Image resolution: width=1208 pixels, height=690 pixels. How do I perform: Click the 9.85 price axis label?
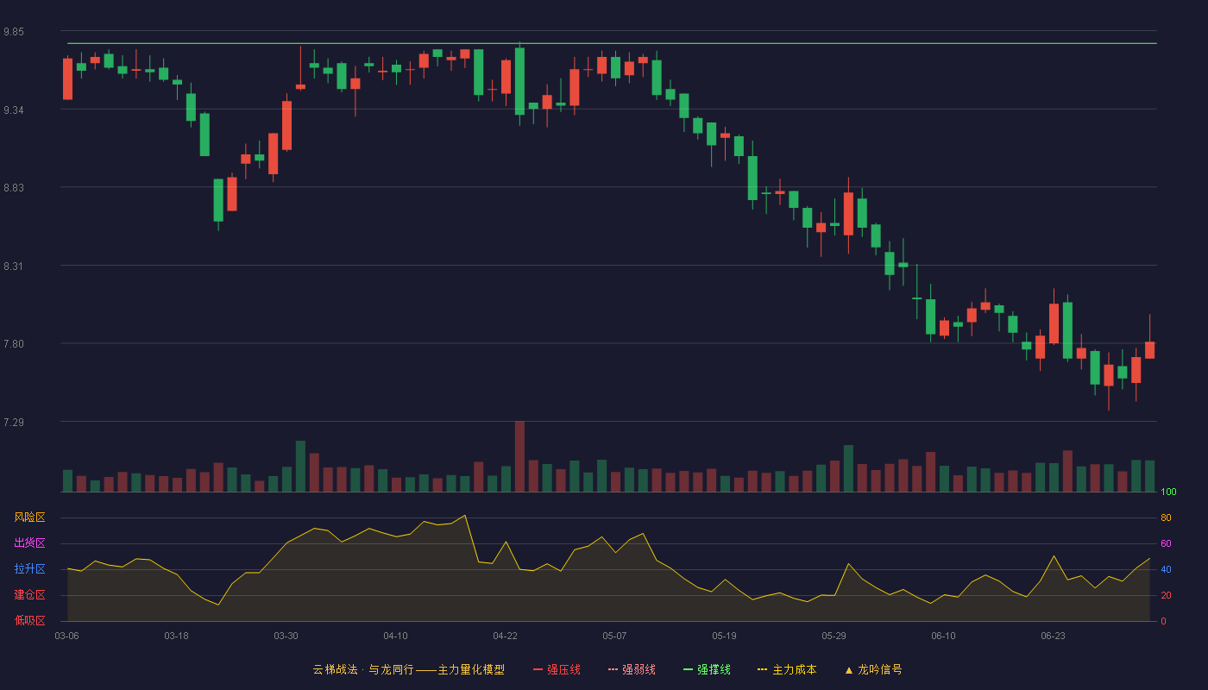click(x=14, y=32)
